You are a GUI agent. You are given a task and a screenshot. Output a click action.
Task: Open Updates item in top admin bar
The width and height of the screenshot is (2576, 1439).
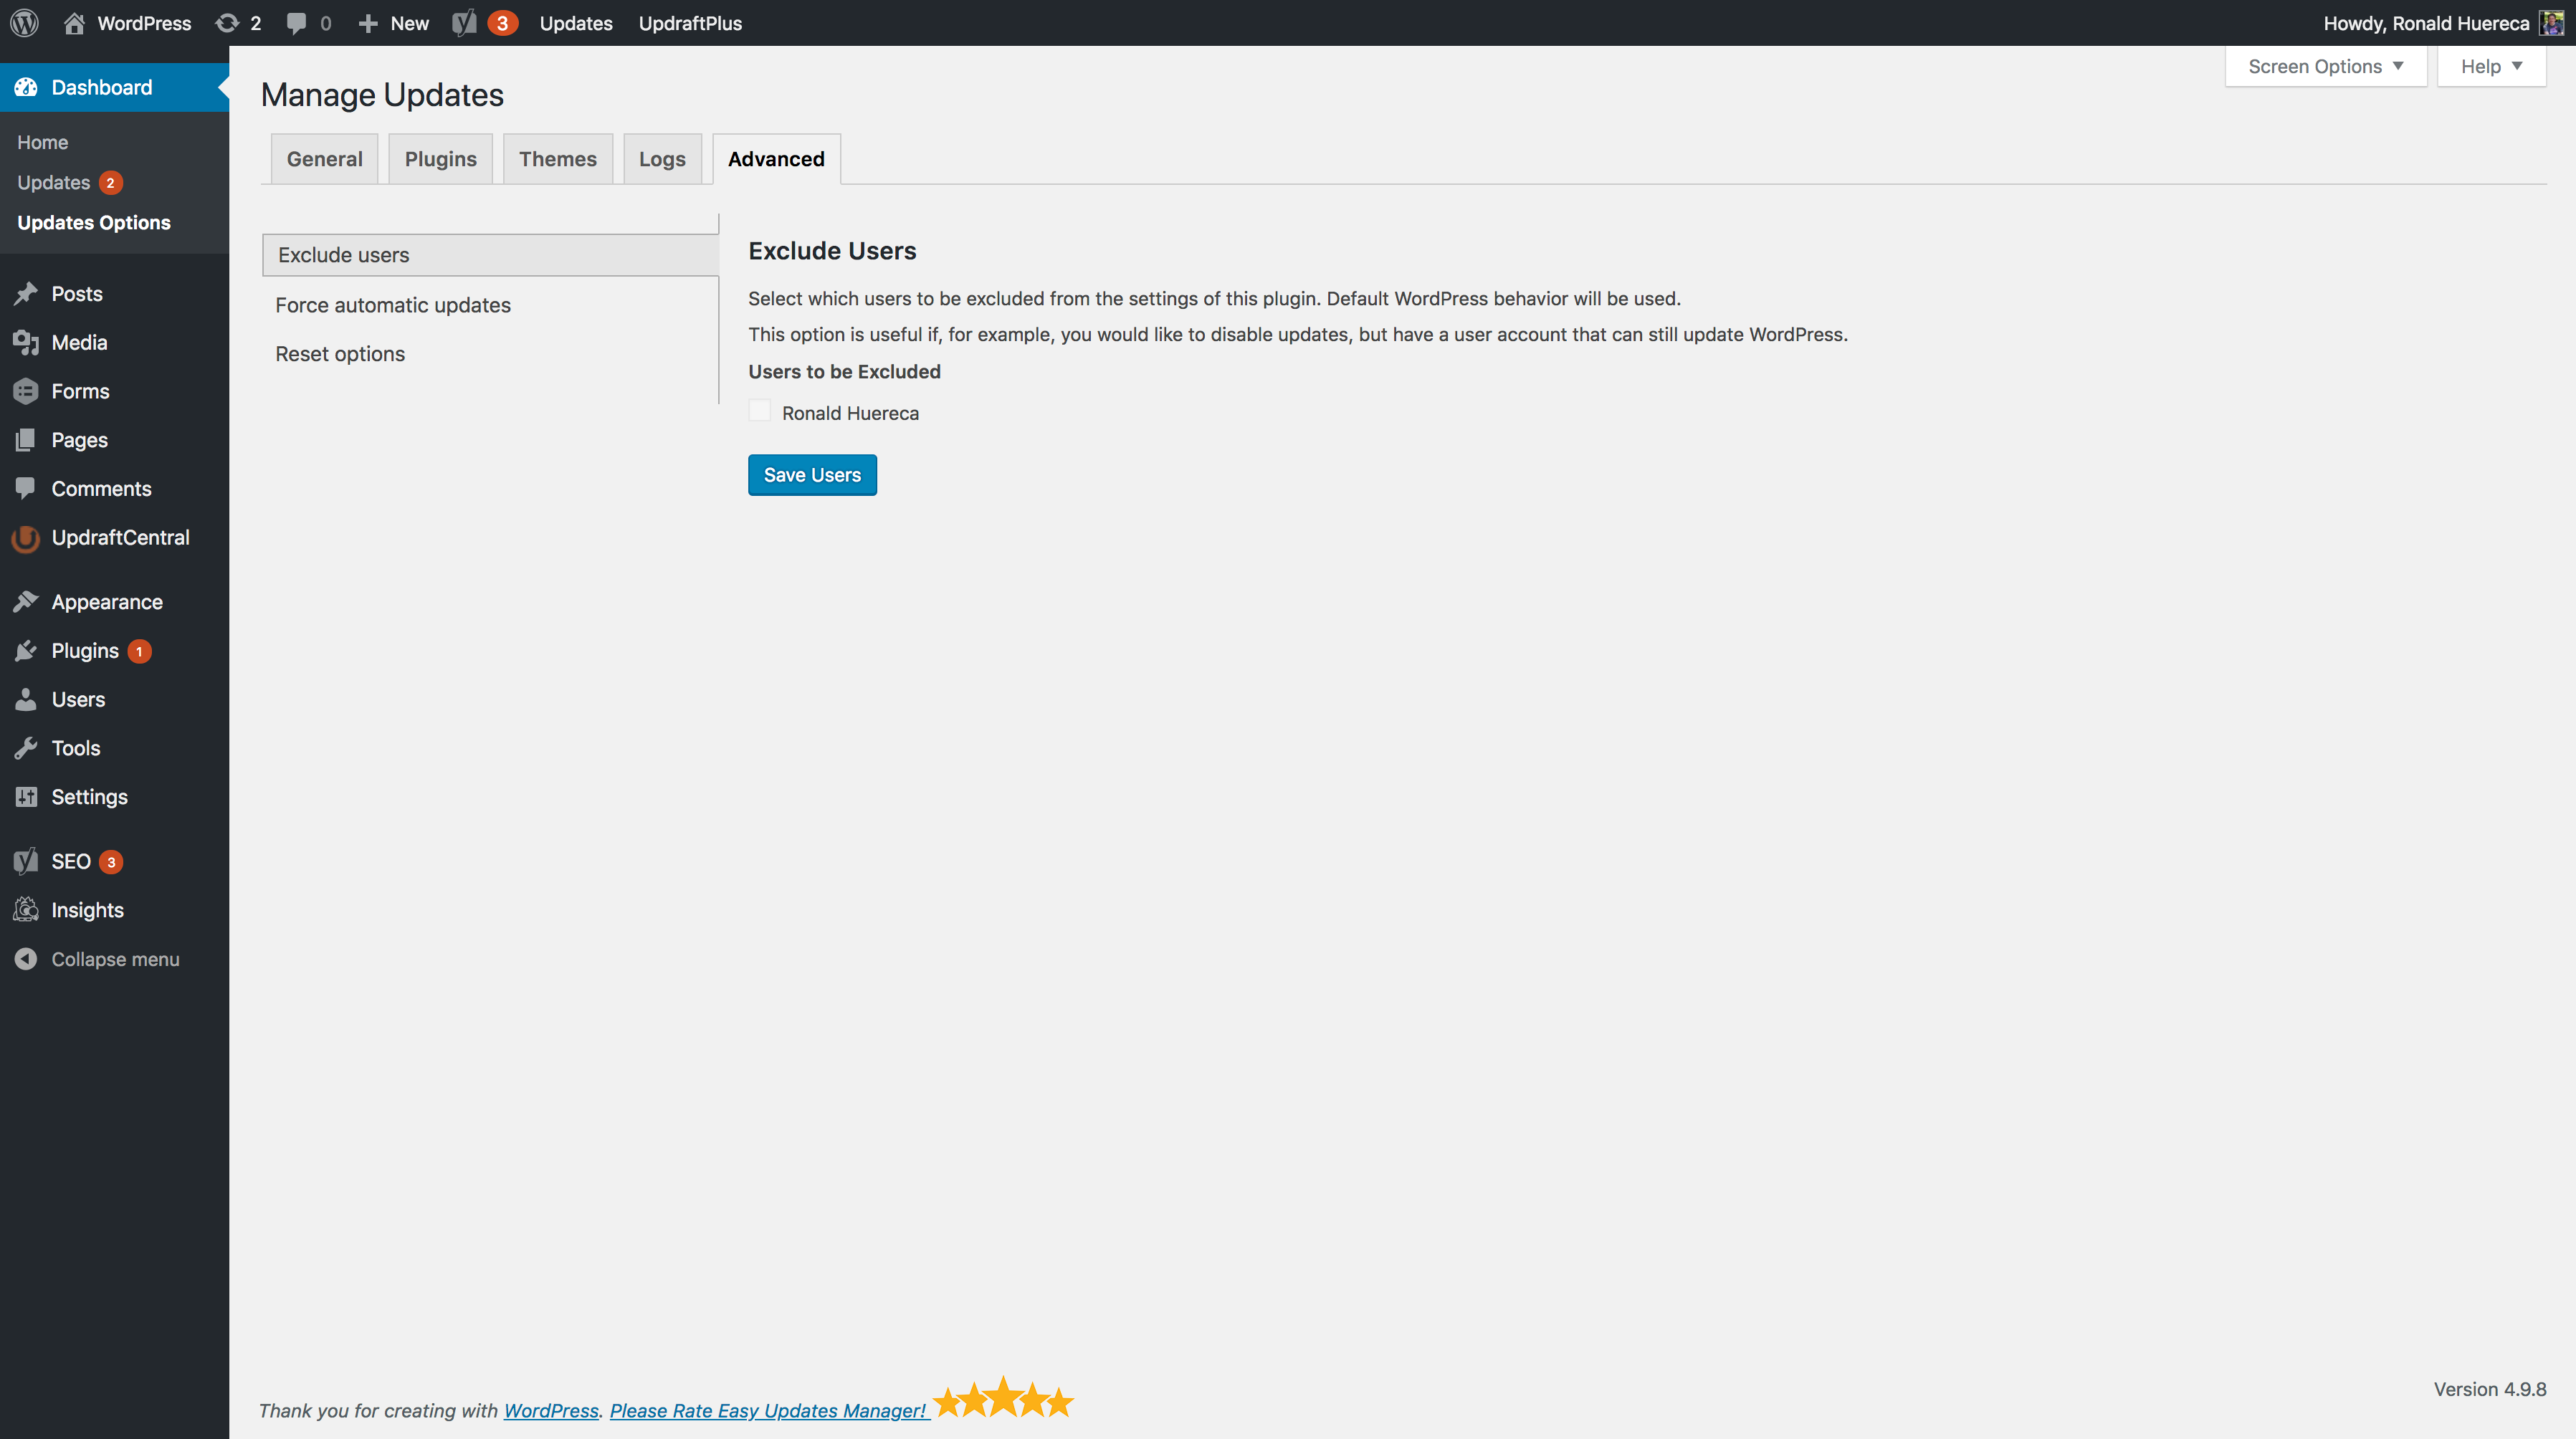pyautogui.click(x=576, y=23)
